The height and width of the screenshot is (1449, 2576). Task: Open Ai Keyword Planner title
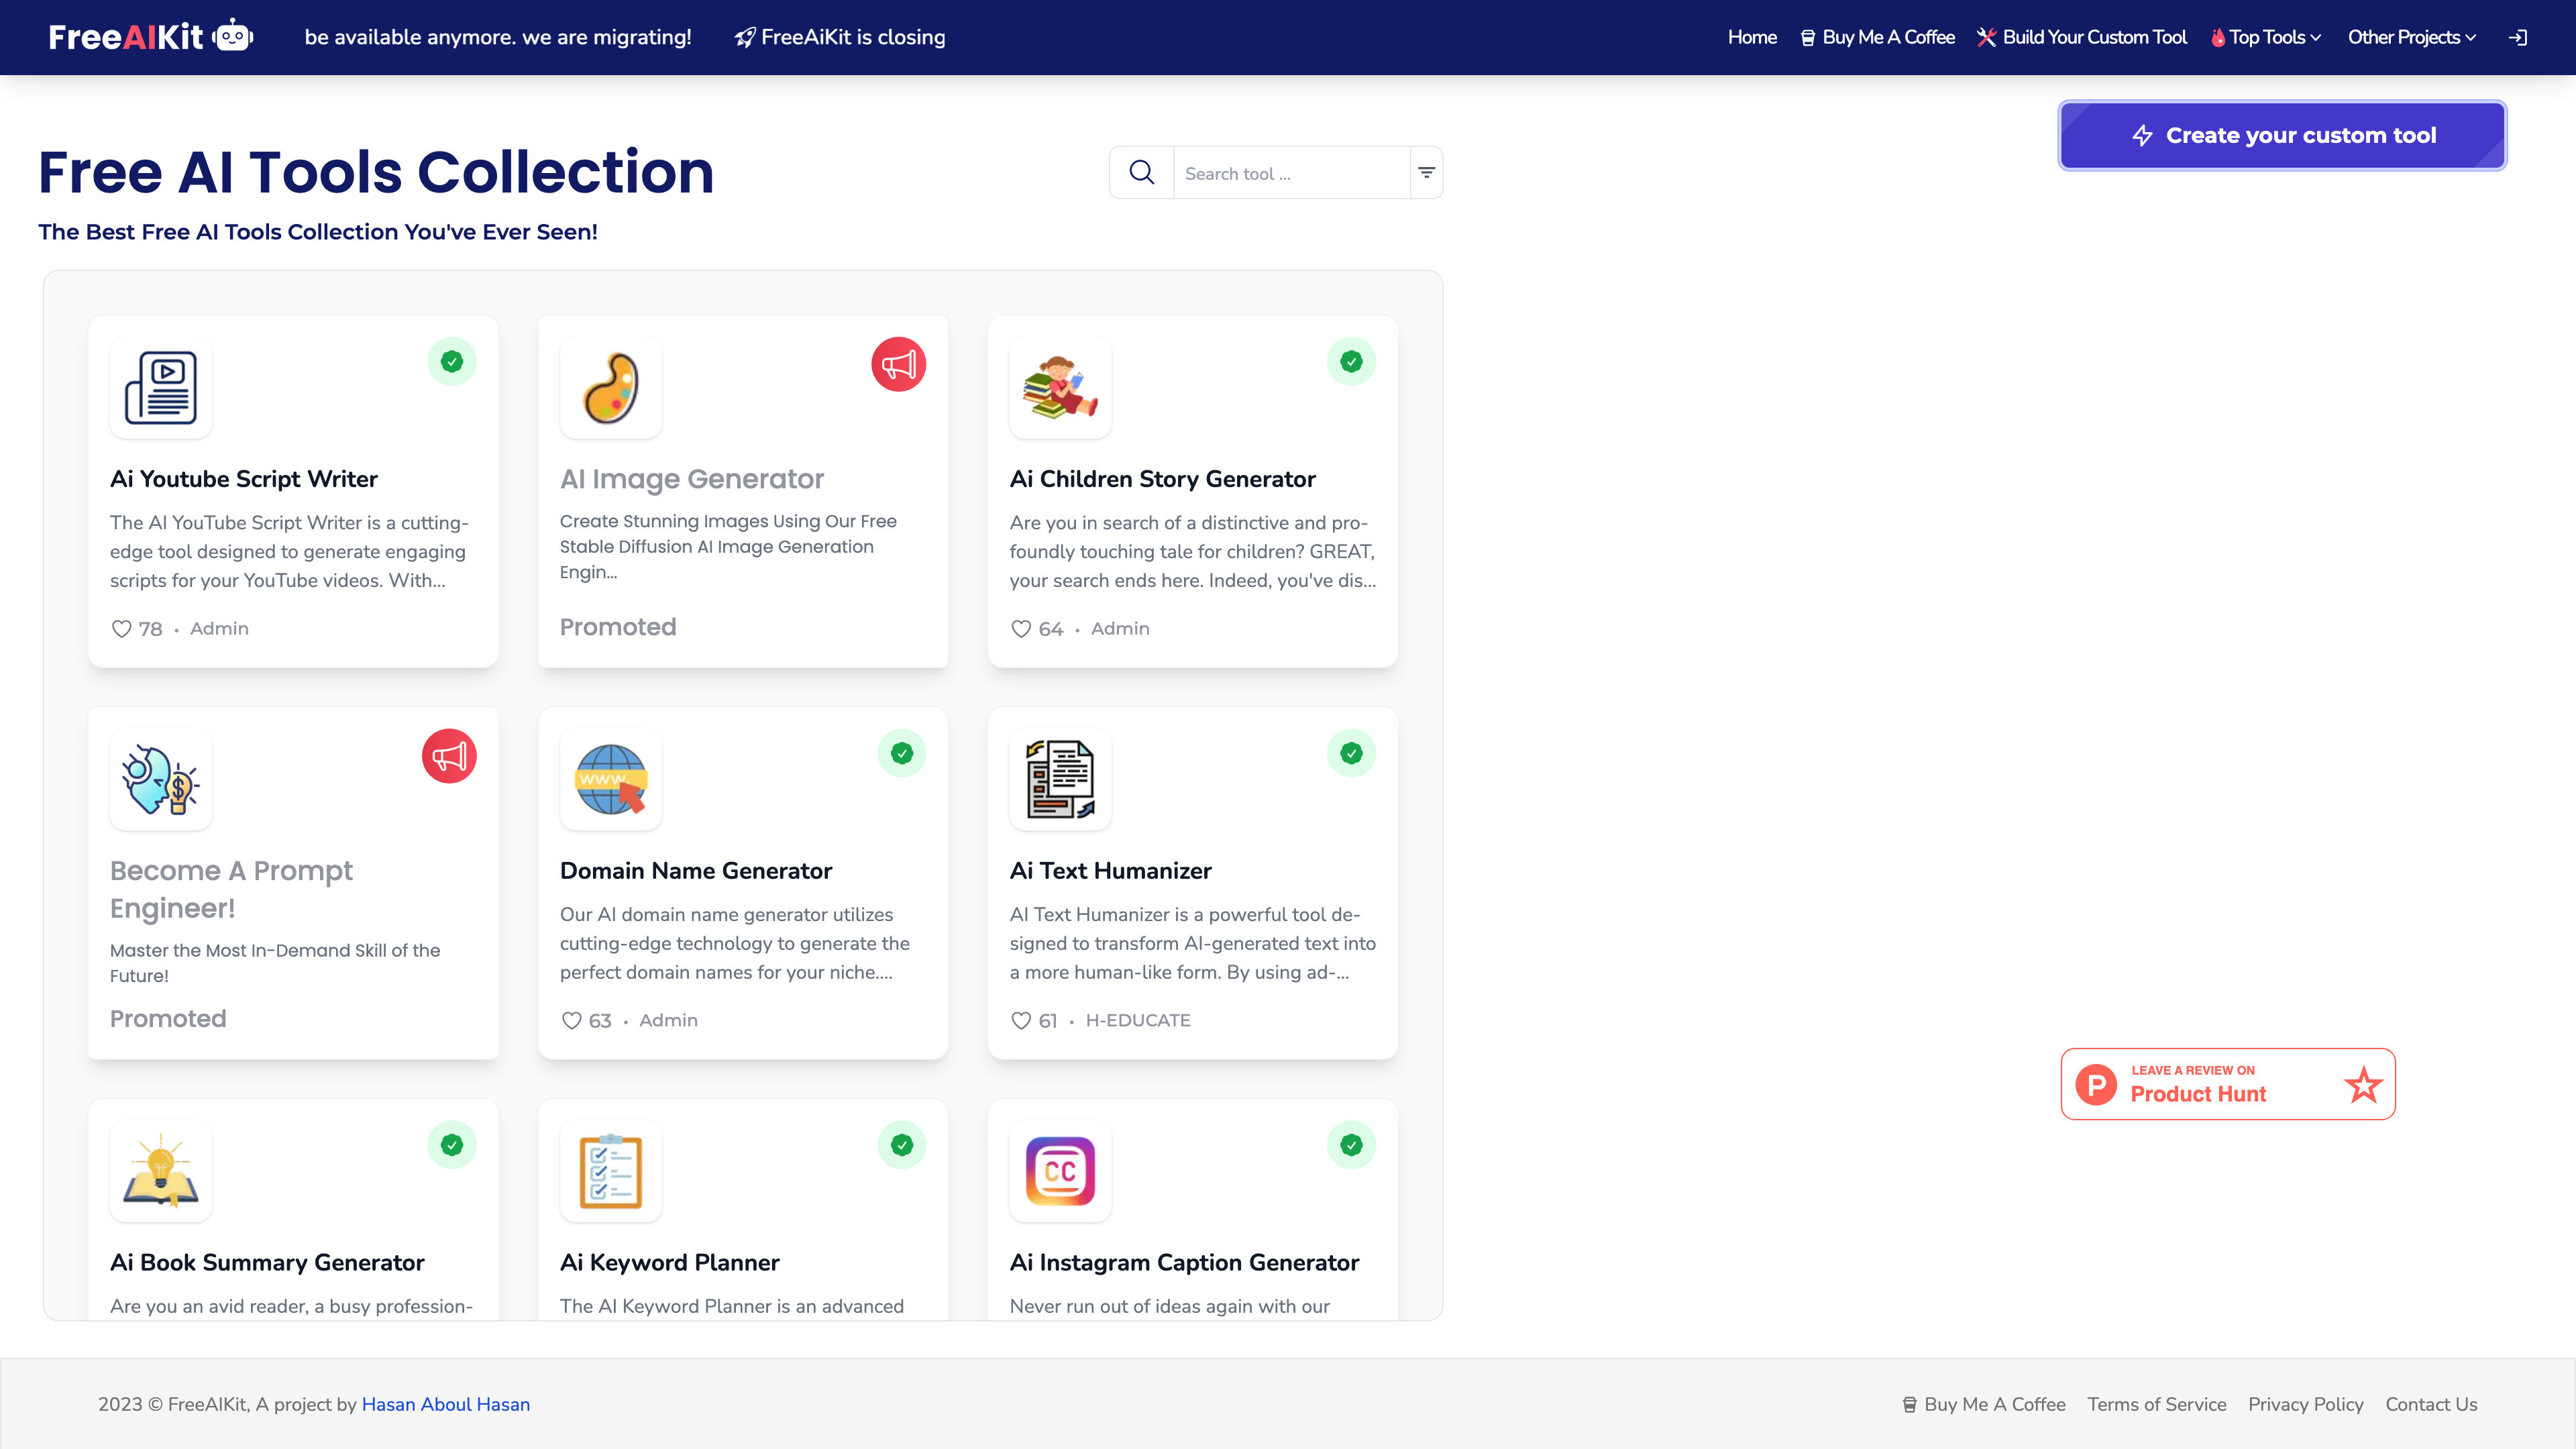coord(669,1263)
